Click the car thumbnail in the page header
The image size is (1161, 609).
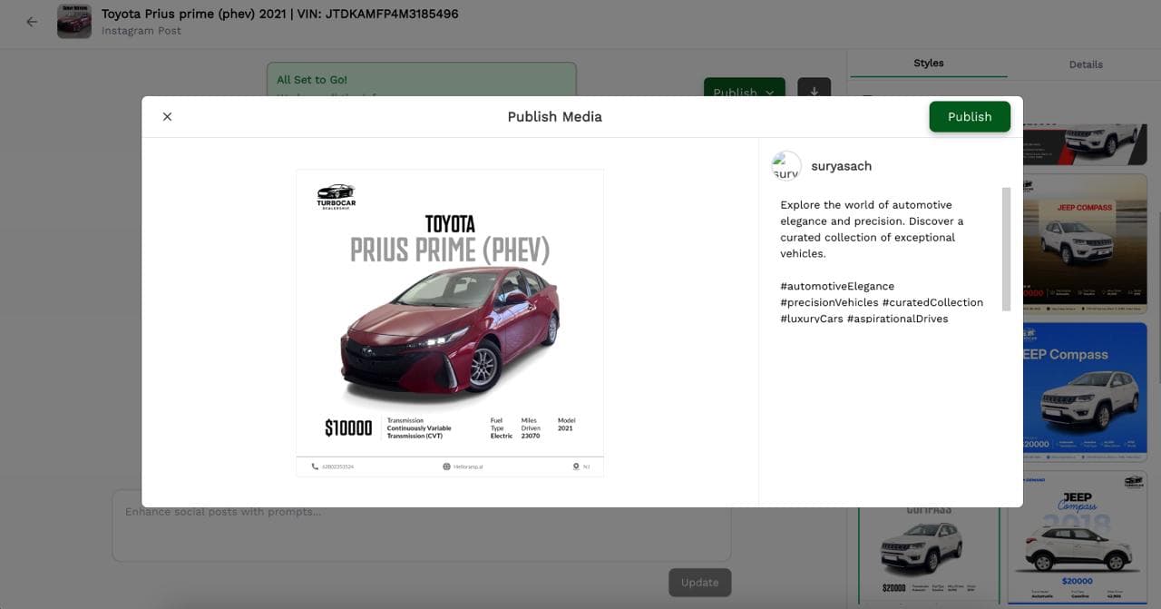point(73,21)
